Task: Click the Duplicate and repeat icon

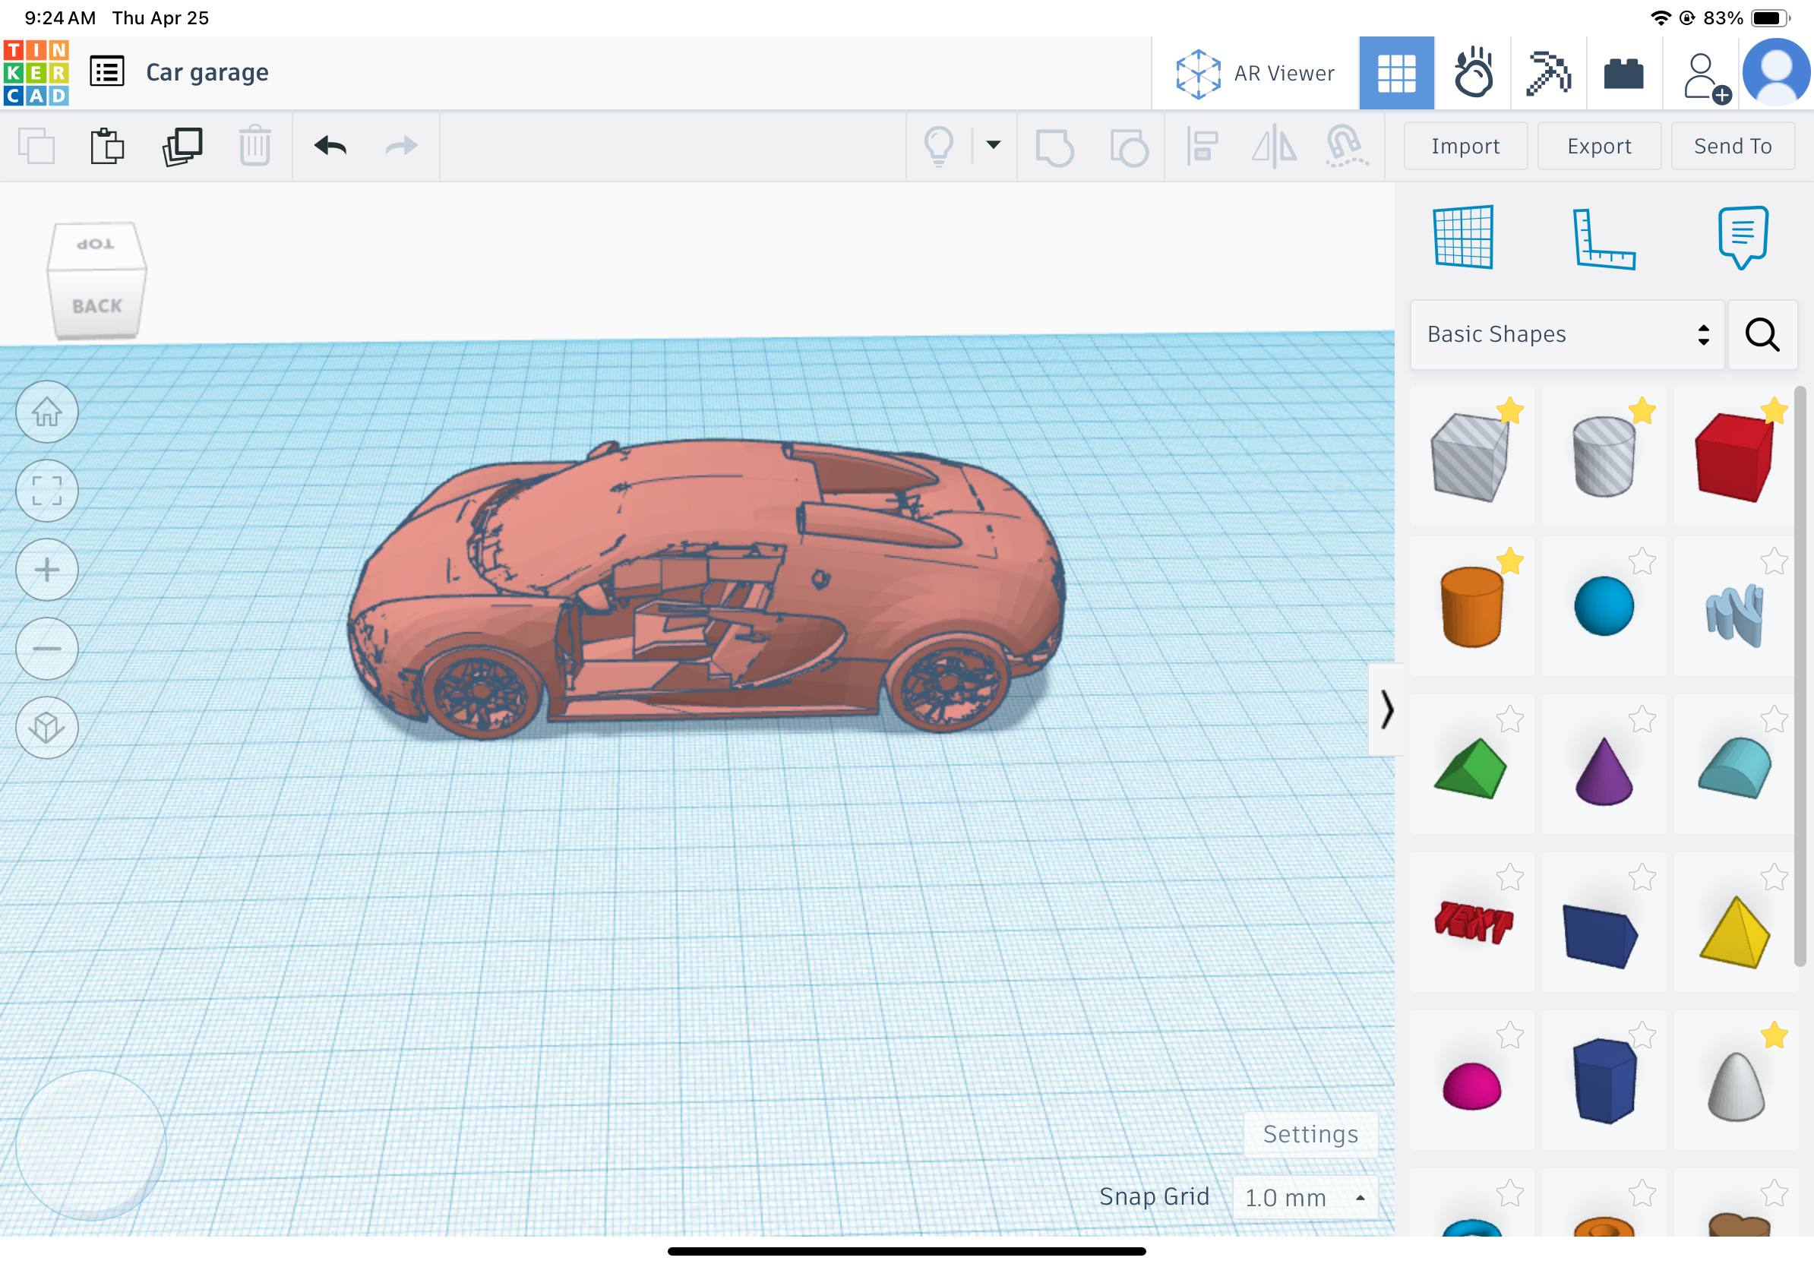Action: click(x=182, y=146)
